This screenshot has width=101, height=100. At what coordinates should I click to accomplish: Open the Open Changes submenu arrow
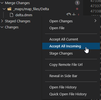[x=95, y=21]
